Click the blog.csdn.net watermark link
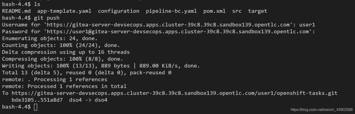The image size is (355, 114). tap(322, 110)
